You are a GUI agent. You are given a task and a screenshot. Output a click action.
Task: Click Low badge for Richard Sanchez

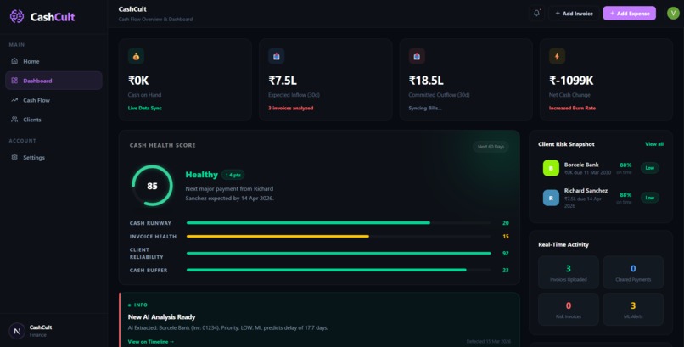649,198
